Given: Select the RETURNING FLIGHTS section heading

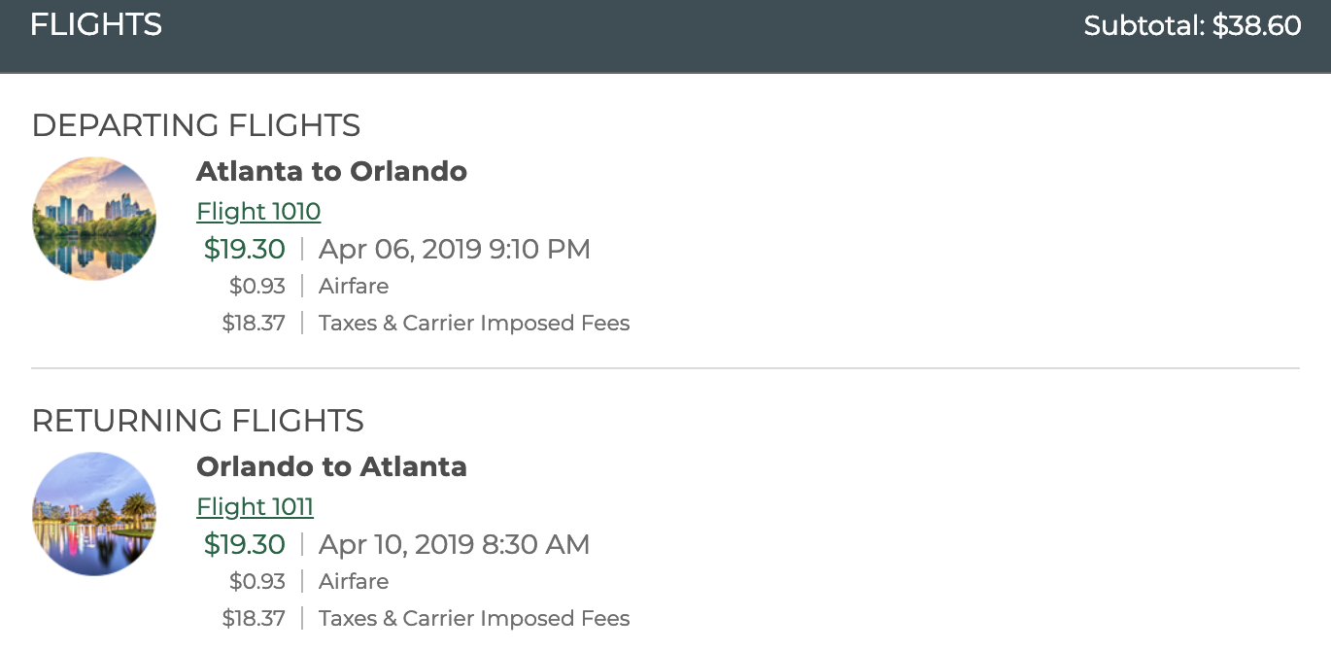Looking at the screenshot, I should (198, 421).
